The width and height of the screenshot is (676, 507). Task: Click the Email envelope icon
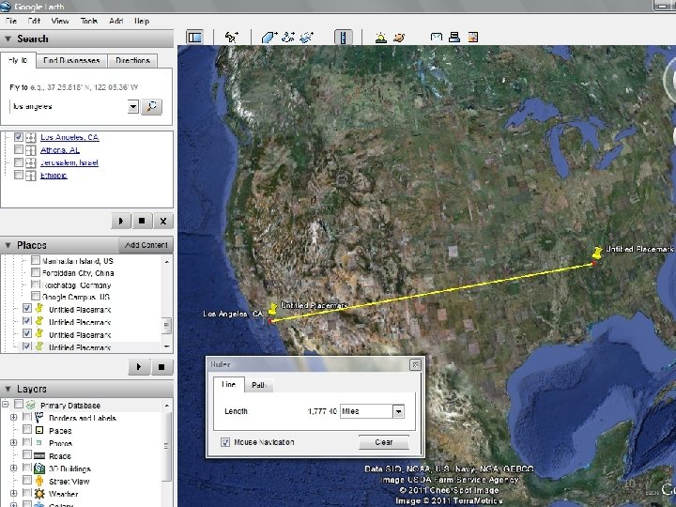(437, 38)
